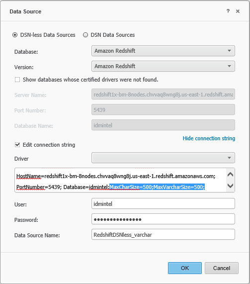Expand the Driver dropdown
This screenshot has width=250, height=284.
pos(163,158)
